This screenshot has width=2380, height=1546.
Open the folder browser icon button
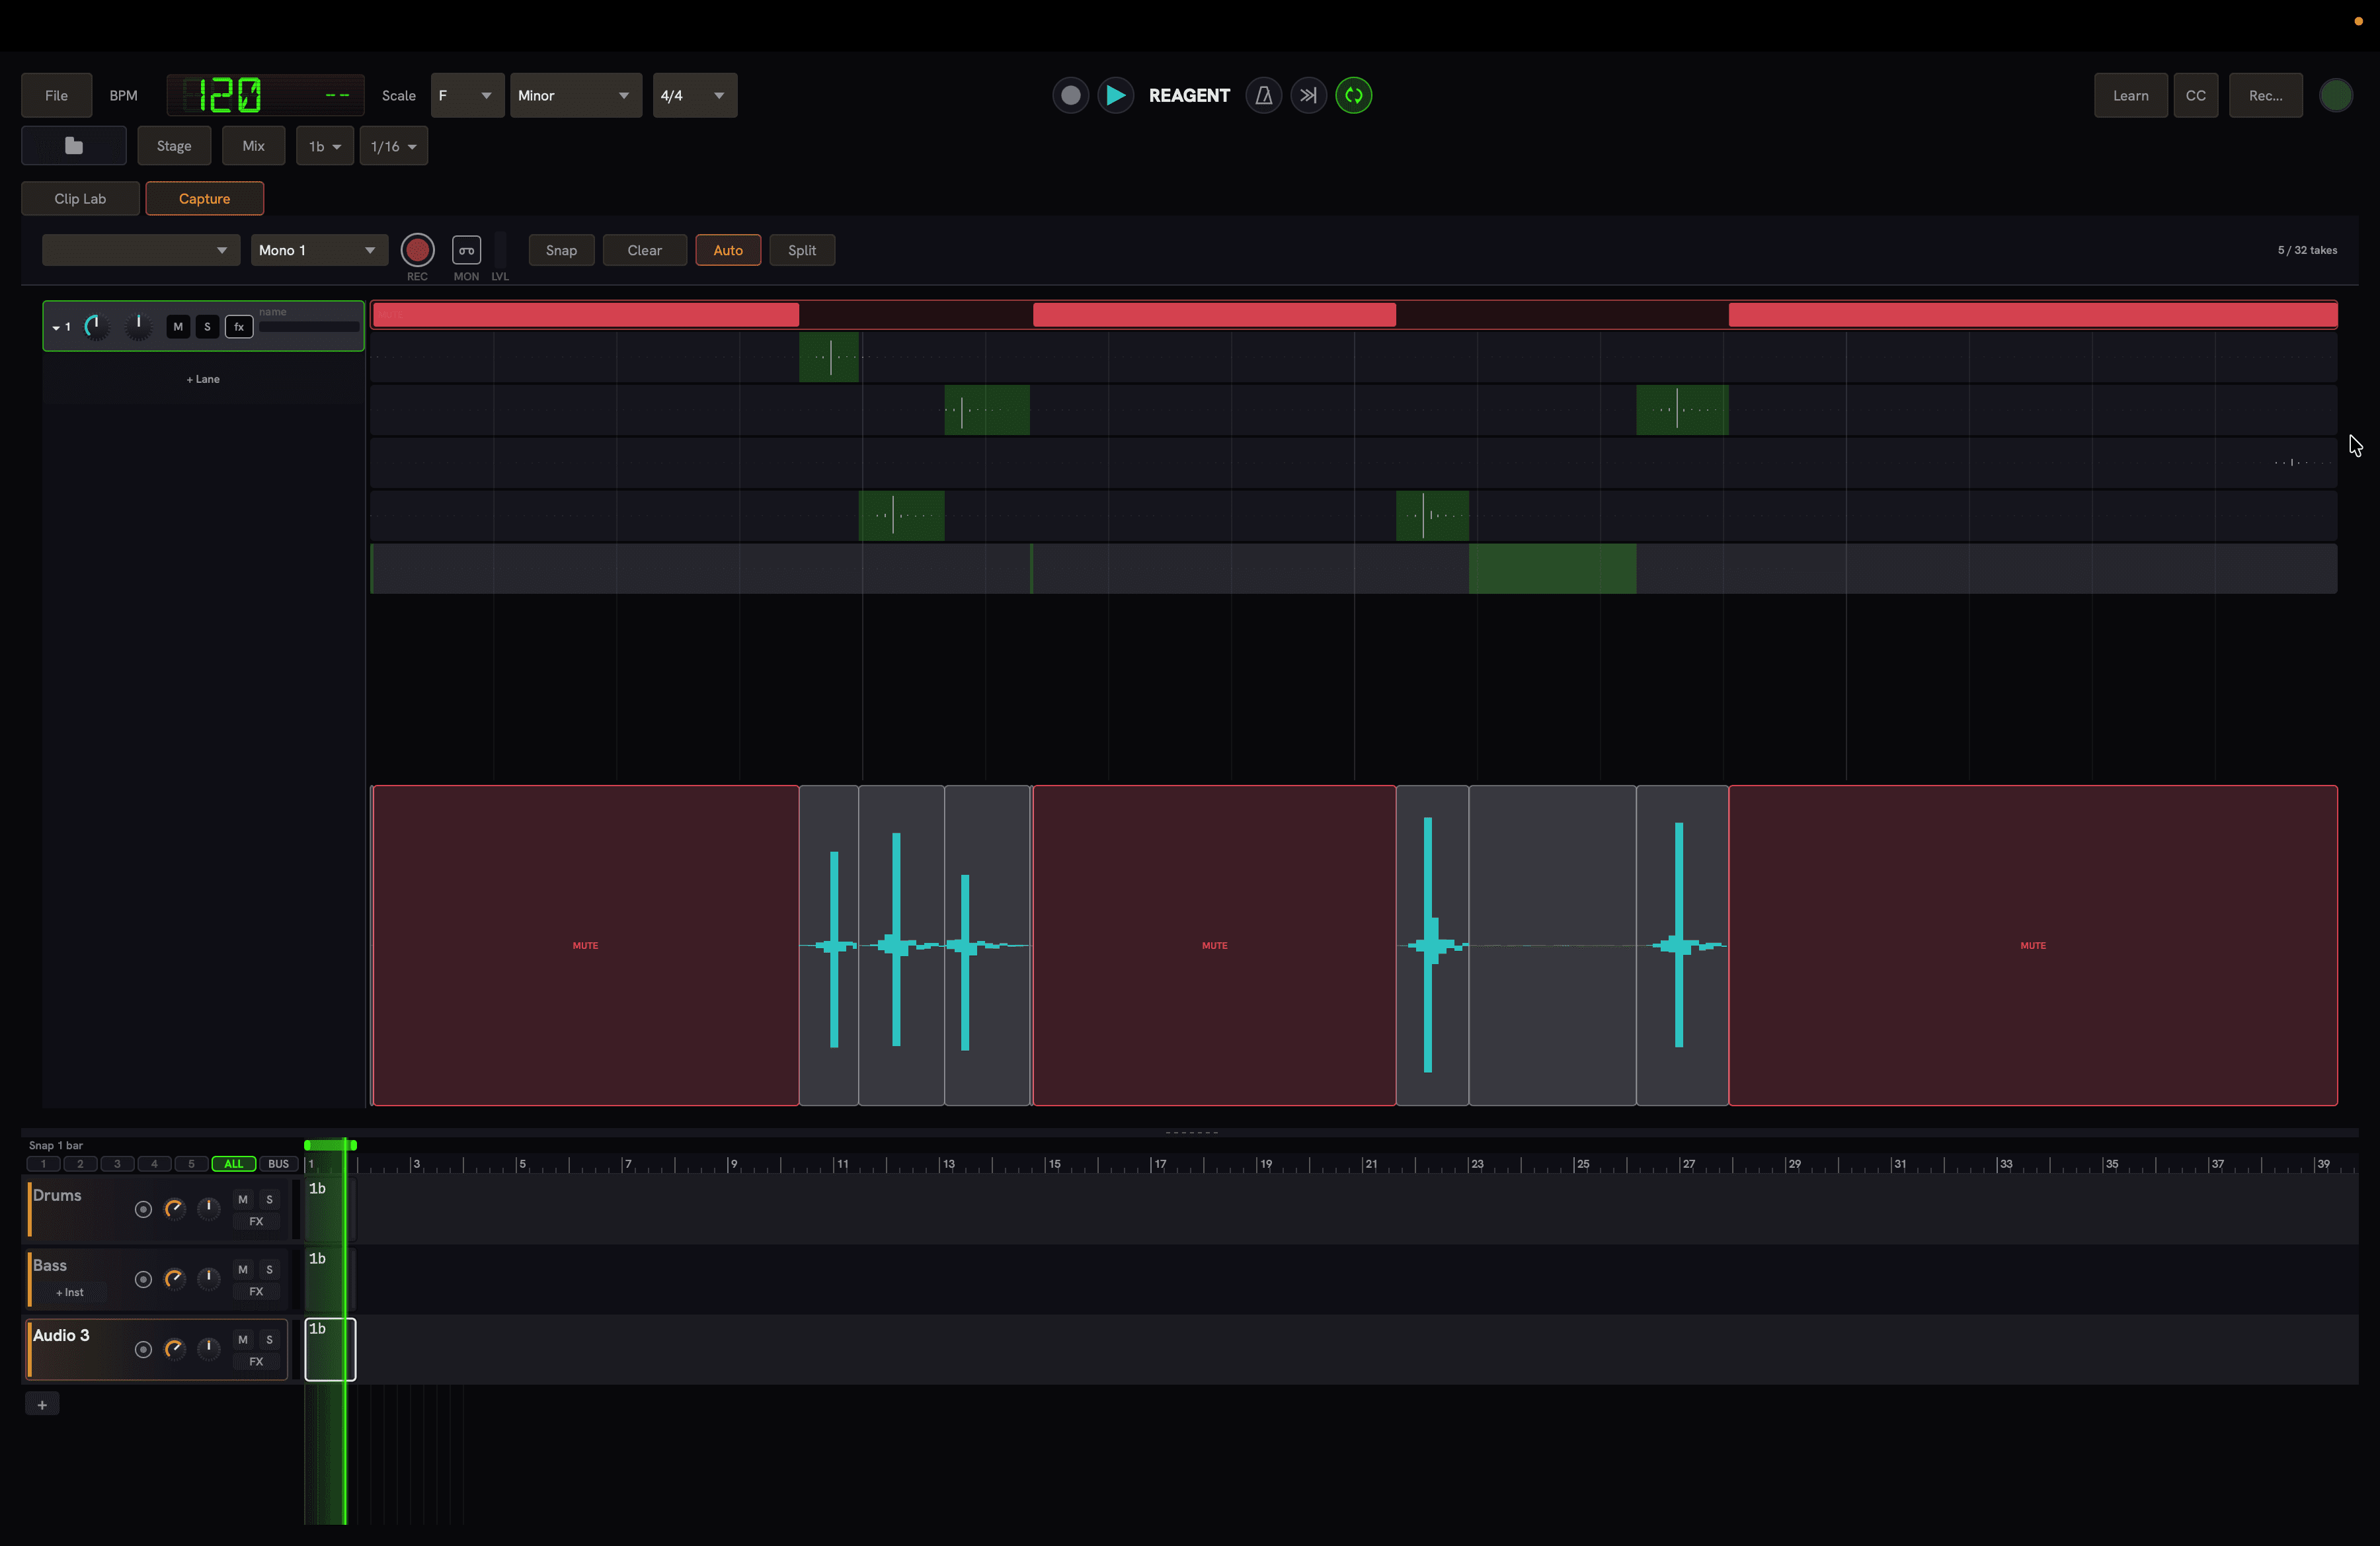[74, 146]
